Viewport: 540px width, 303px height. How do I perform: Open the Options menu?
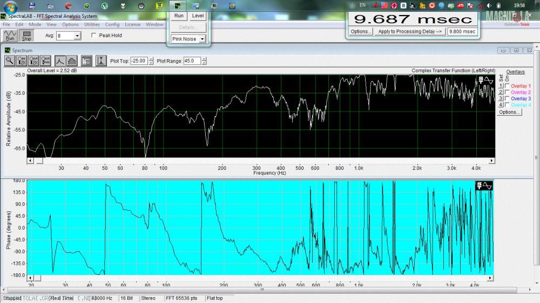[70, 24]
